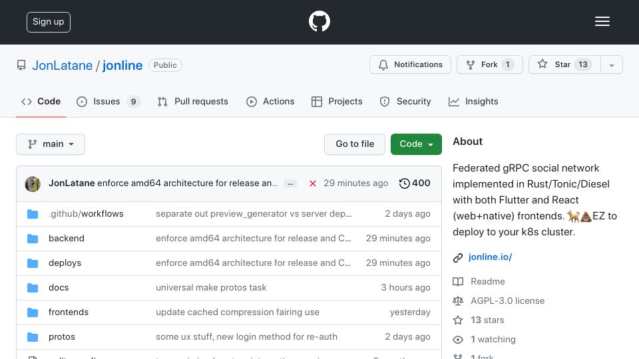Click the eye icon beside 1 watching
Screen dimensions: 639x359
click(x=458, y=340)
